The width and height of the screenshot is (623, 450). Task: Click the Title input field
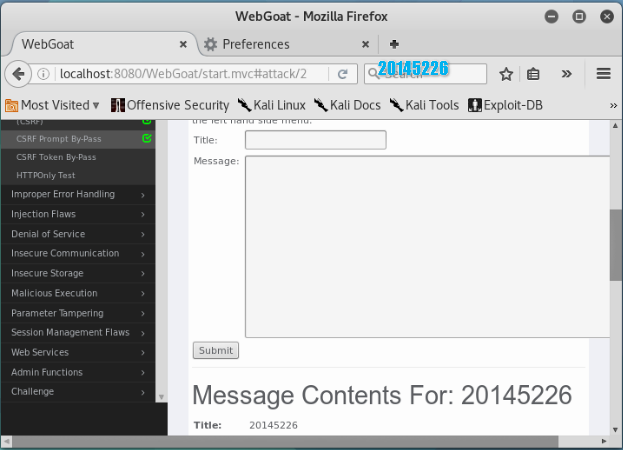tap(316, 140)
